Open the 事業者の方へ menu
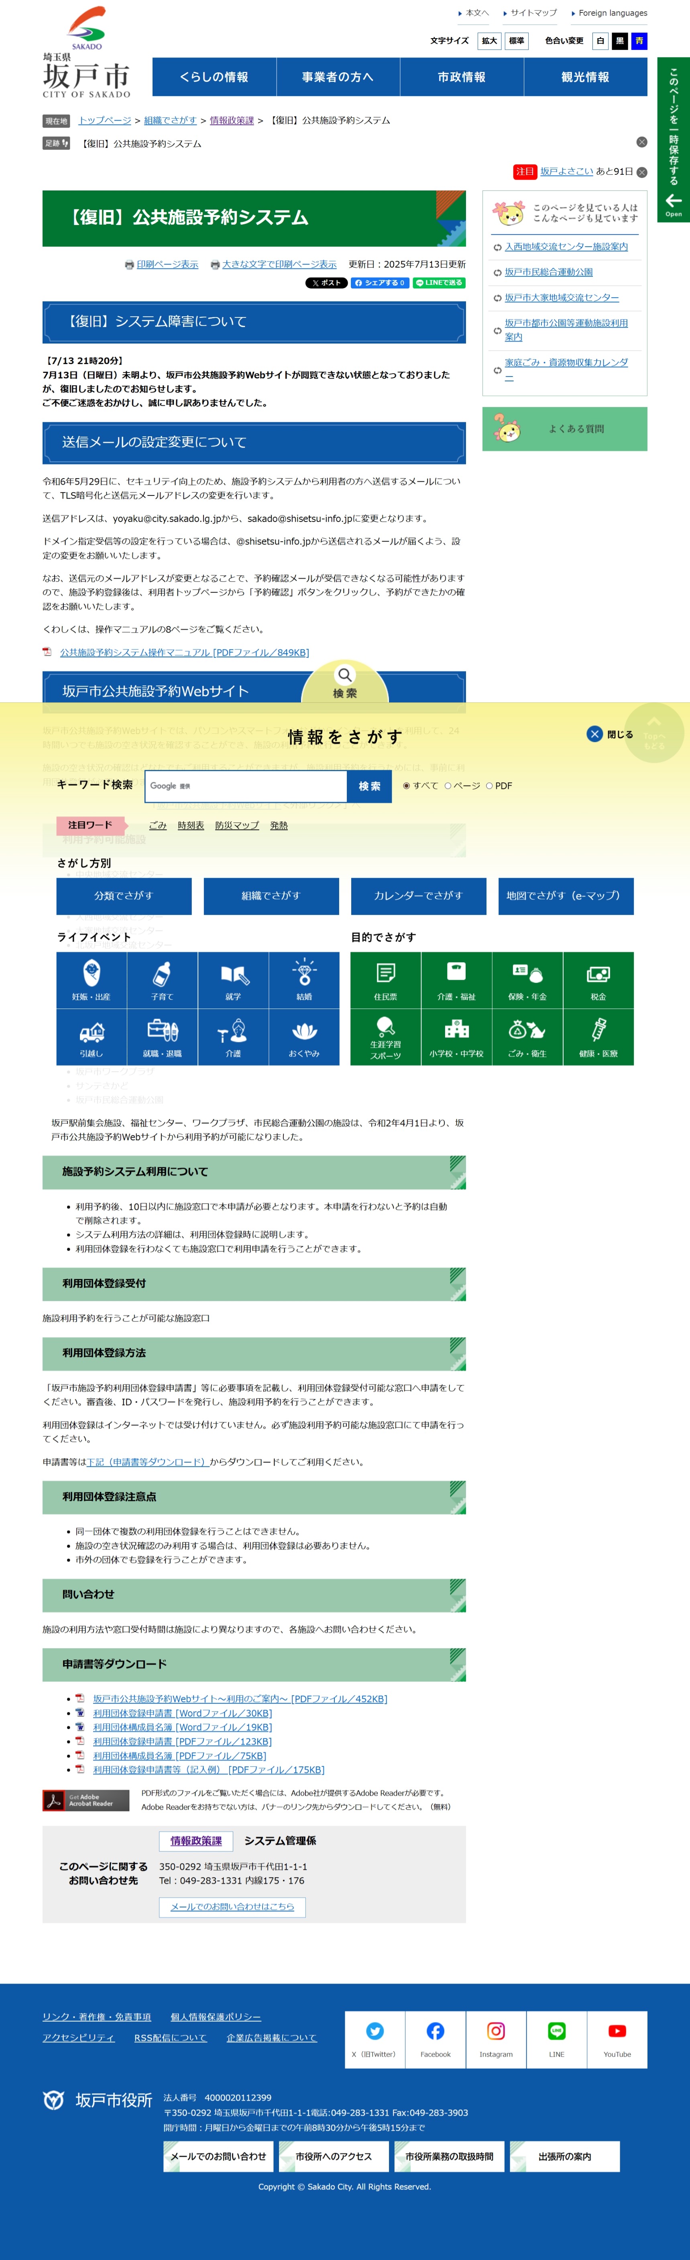Screen dimensions: 690x2260 338,77
